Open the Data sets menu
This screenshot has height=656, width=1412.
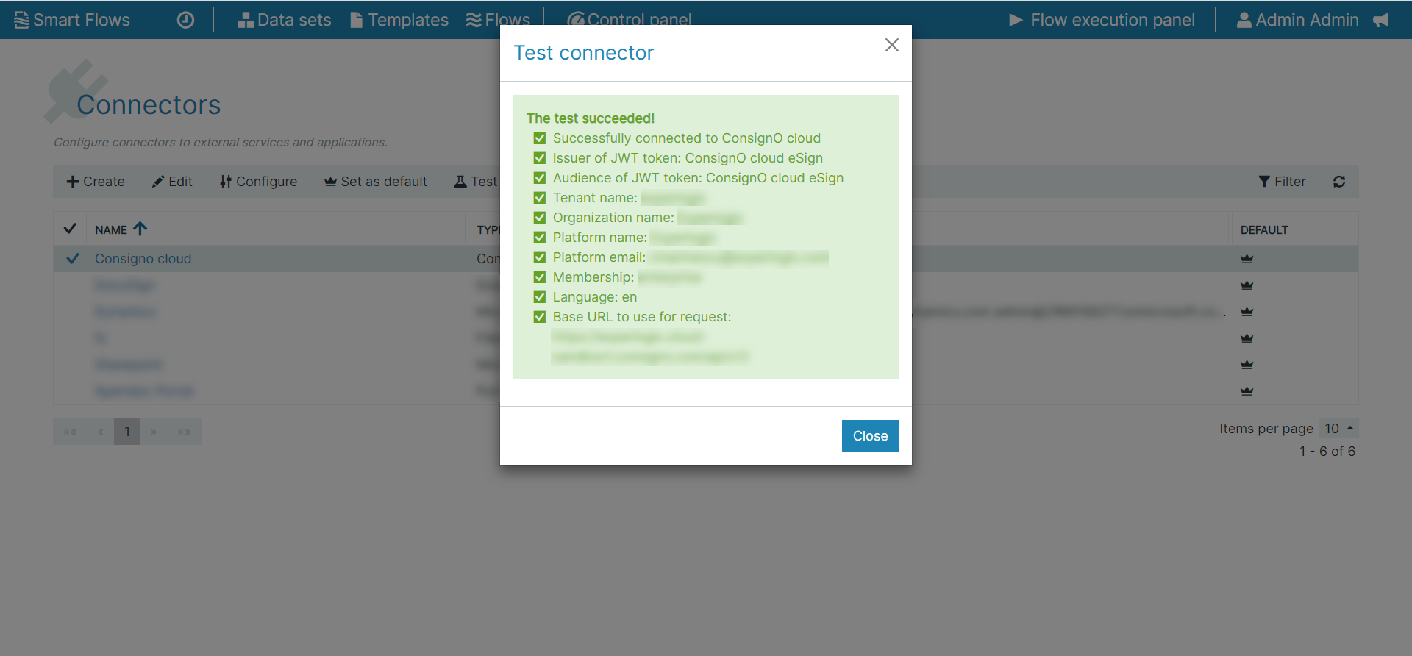point(284,20)
